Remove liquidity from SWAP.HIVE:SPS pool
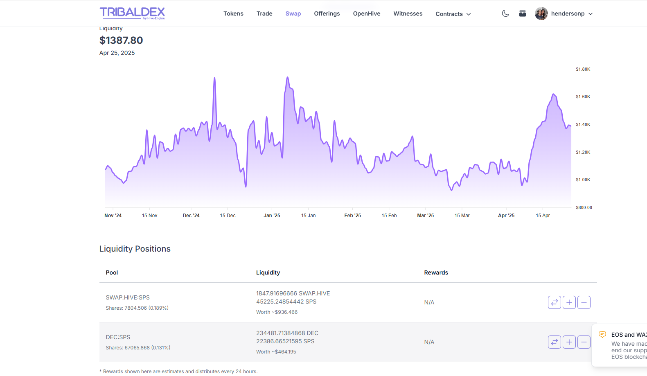This screenshot has width=647, height=376. click(x=584, y=302)
